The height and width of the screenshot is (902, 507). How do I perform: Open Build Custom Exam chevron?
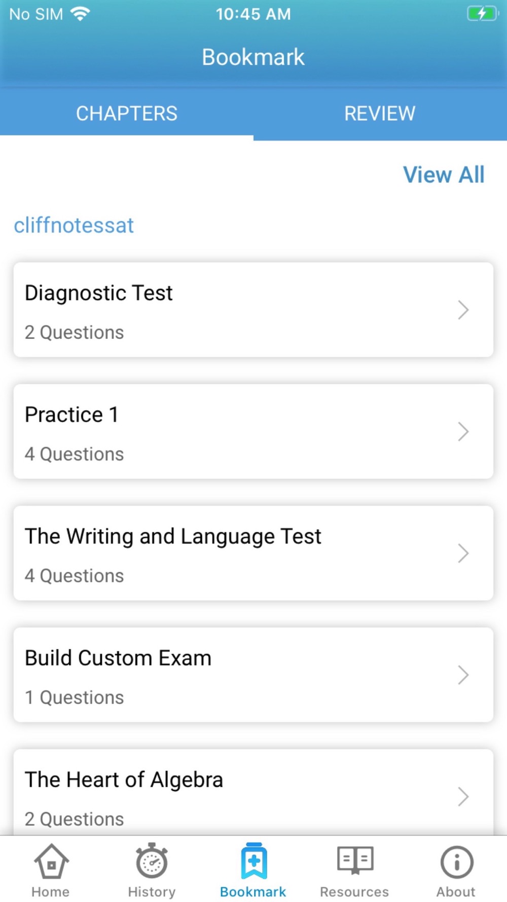[463, 675]
